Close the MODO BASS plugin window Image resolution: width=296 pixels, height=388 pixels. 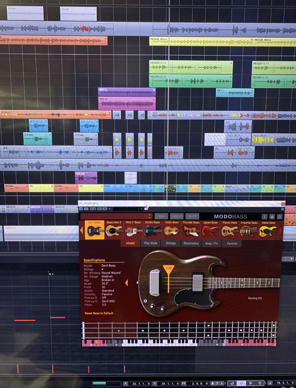click(x=283, y=204)
